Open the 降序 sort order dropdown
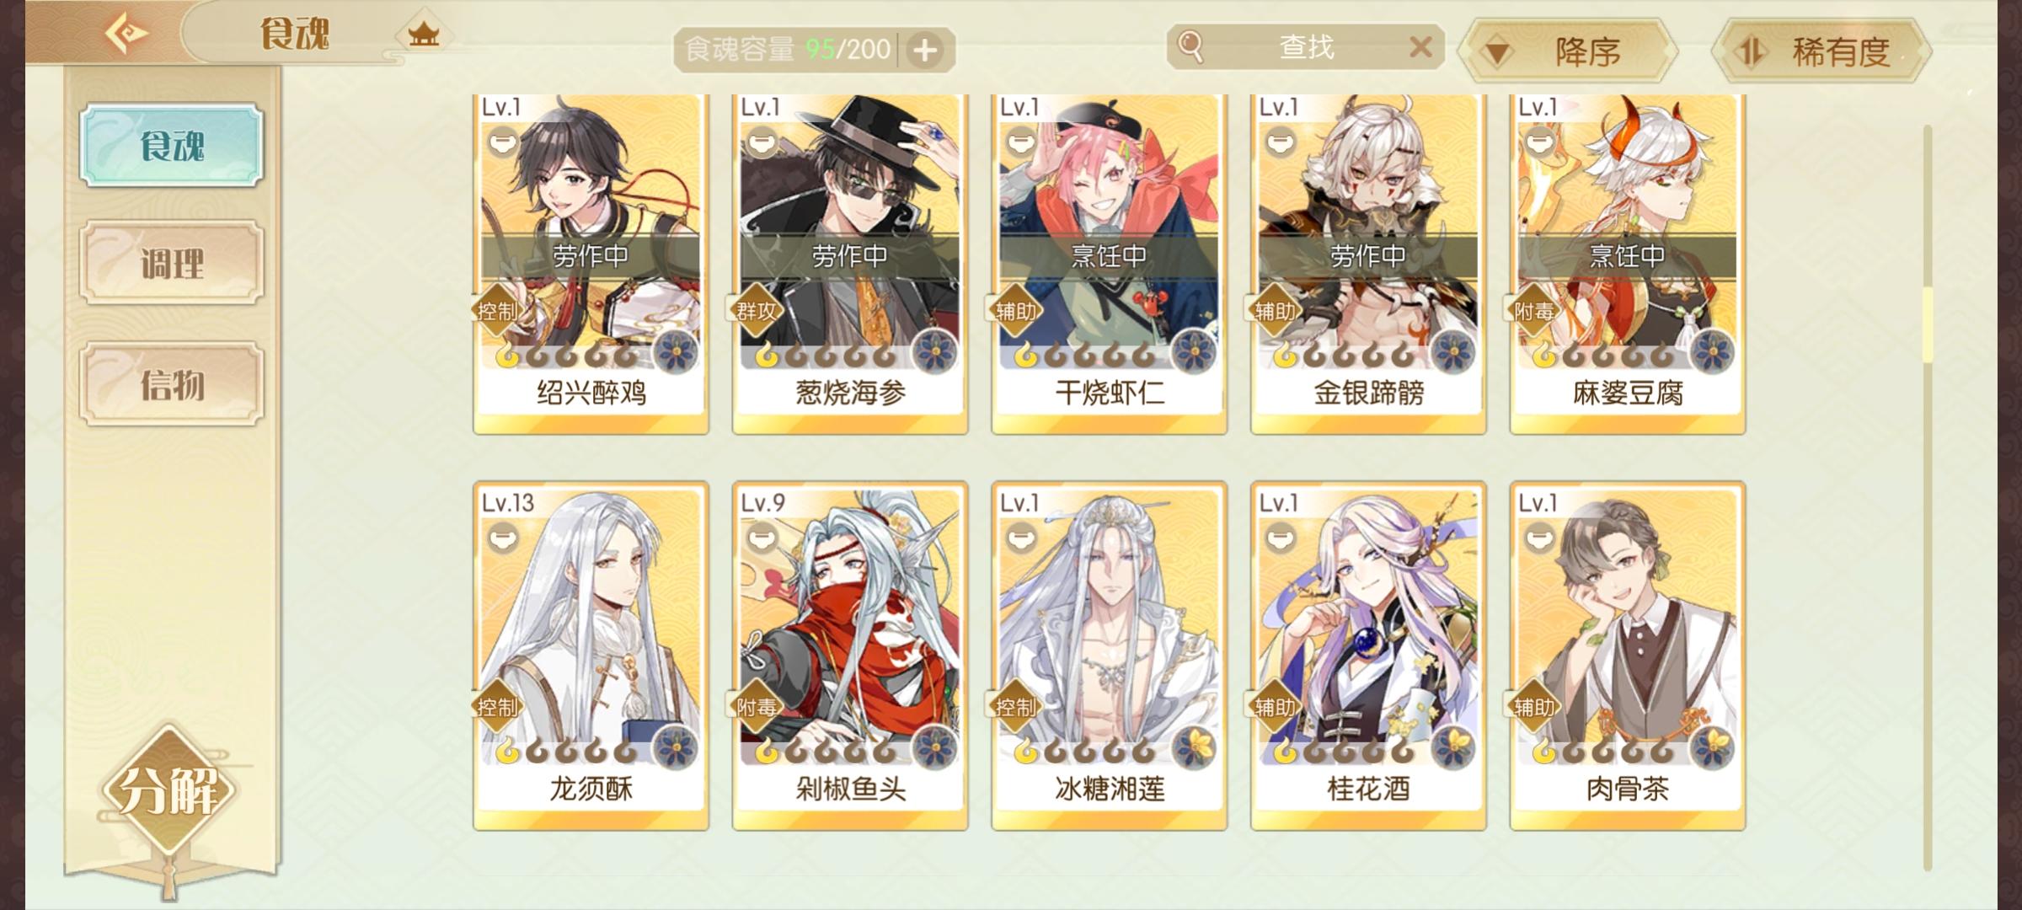This screenshot has width=2022, height=910. (1569, 51)
